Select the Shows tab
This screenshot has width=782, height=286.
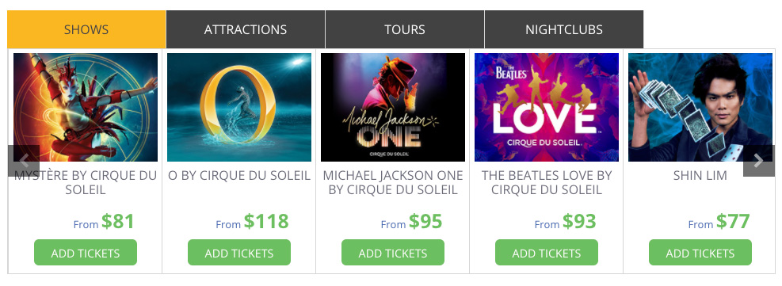click(86, 29)
